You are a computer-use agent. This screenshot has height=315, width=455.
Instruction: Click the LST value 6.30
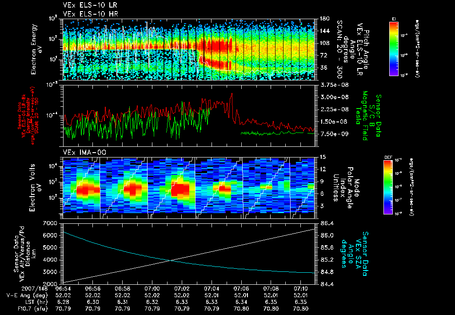[92, 302]
